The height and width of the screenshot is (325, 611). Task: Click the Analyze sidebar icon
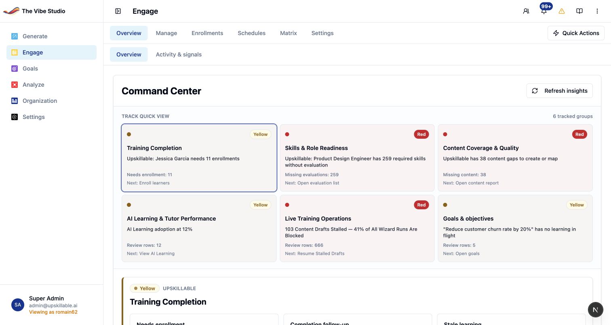(x=15, y=85)
